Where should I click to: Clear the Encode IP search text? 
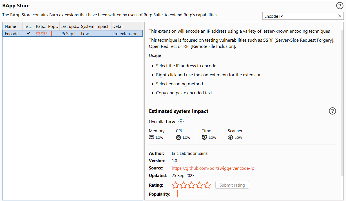340,16
